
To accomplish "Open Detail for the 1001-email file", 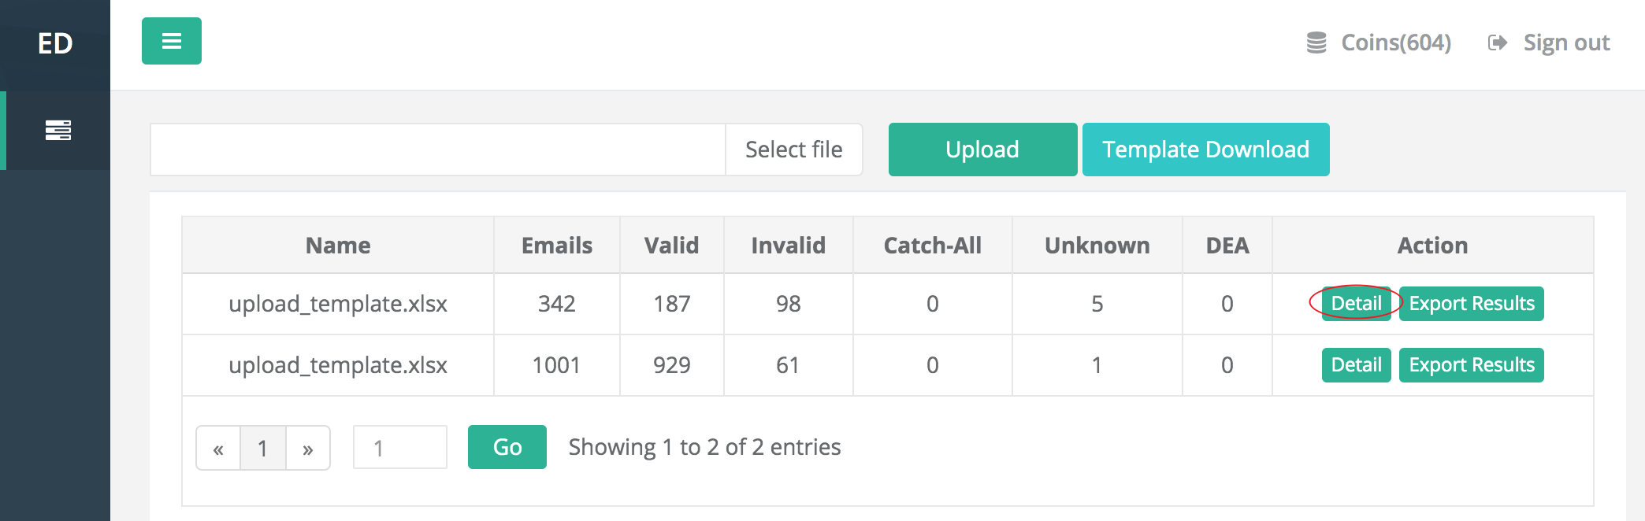I will tap(1356, 365).
